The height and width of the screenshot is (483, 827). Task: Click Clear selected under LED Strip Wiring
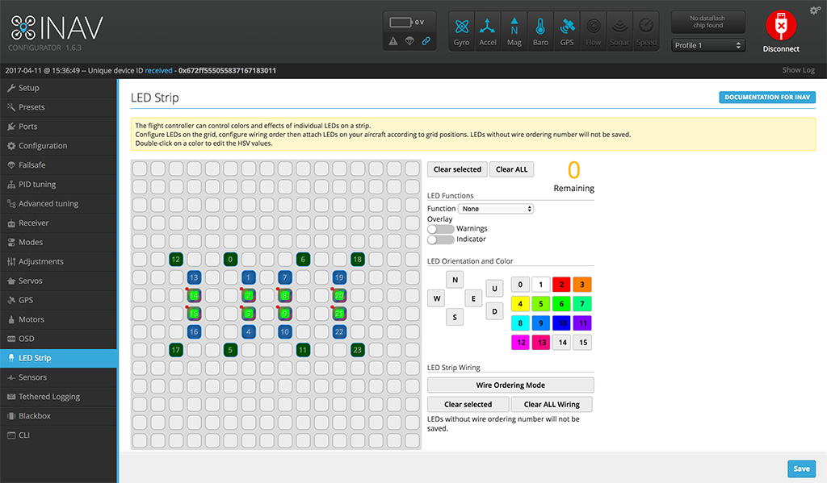click(468, 405)
